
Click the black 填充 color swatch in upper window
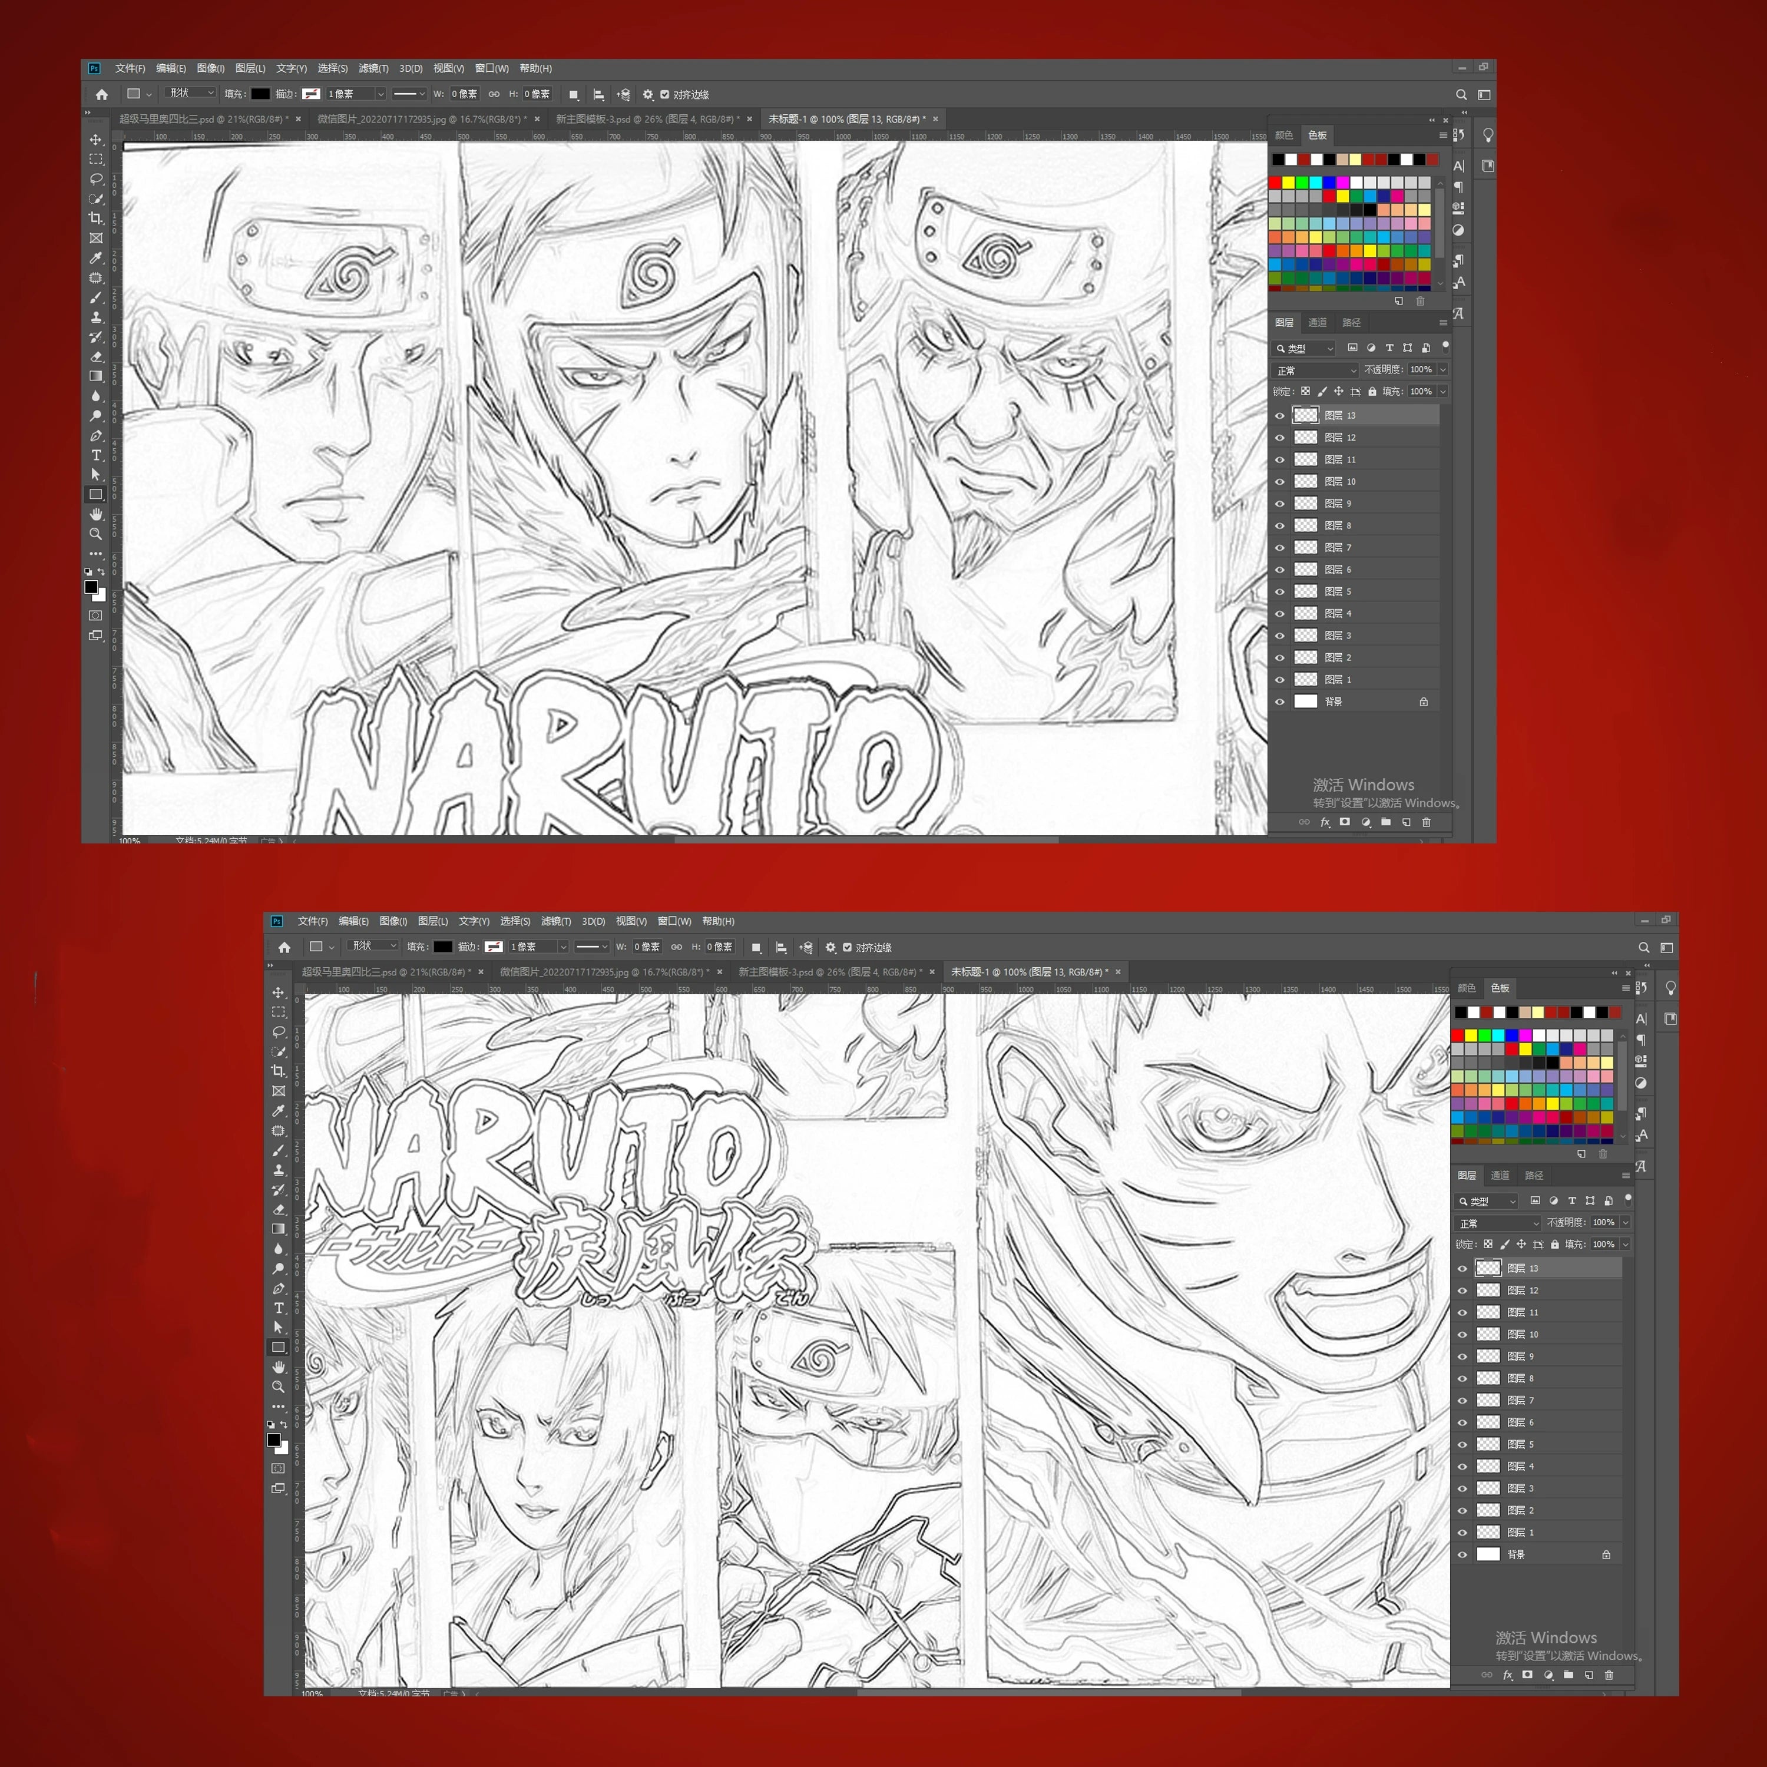click(260, 94)
